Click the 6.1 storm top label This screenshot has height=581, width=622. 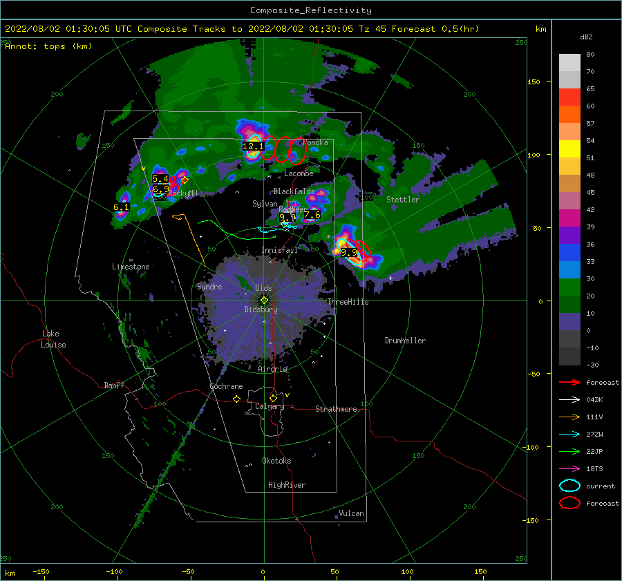pyautogui.click(x=121, y=207)
